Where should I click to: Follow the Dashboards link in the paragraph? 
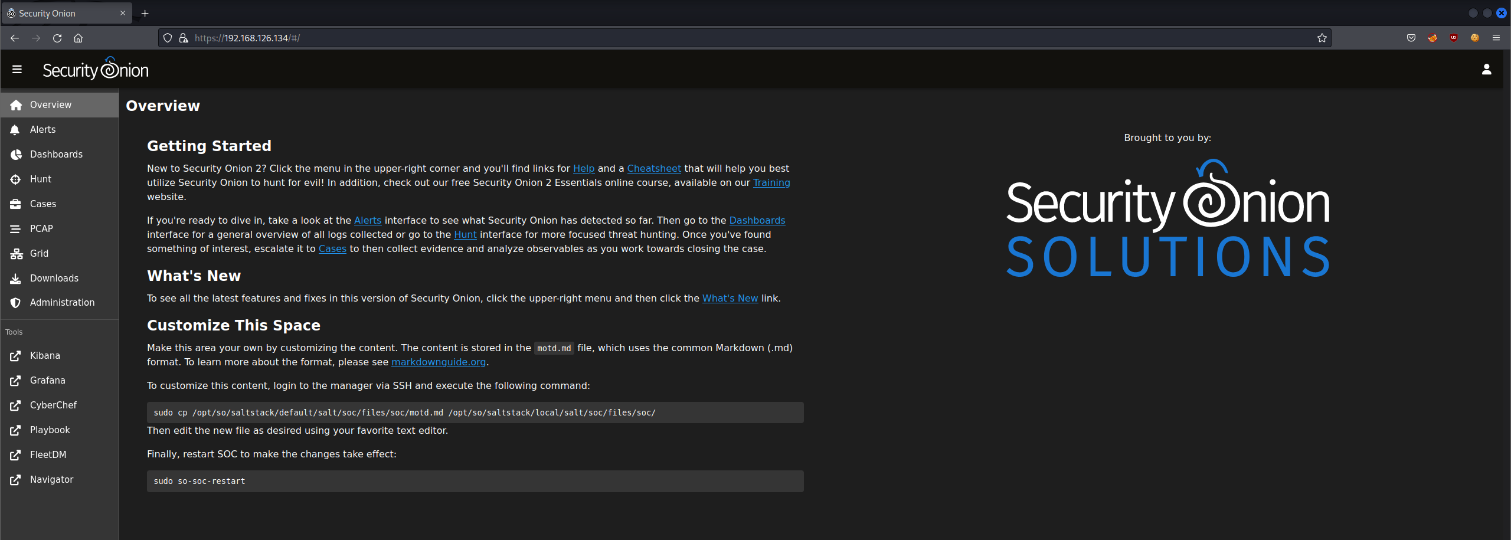click(757, 221)
